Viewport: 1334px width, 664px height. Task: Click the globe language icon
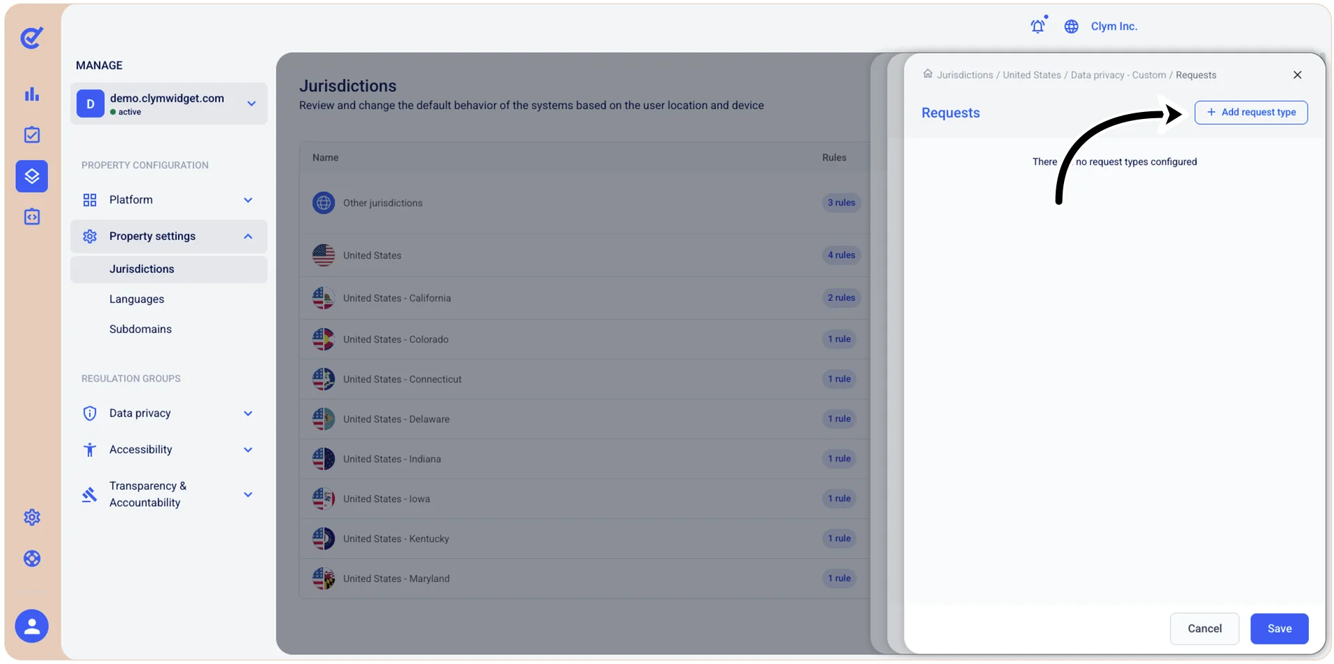click(x=1072, y=26)
